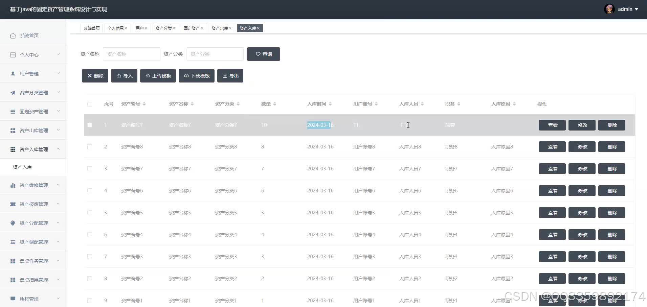647x307 pixels.
Task: Expand 资产报废管理 menu chevron
Action: click(58, 204)
